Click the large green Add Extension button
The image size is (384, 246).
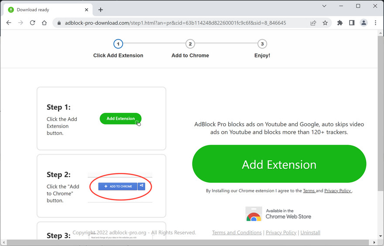(x=279, y=164)
